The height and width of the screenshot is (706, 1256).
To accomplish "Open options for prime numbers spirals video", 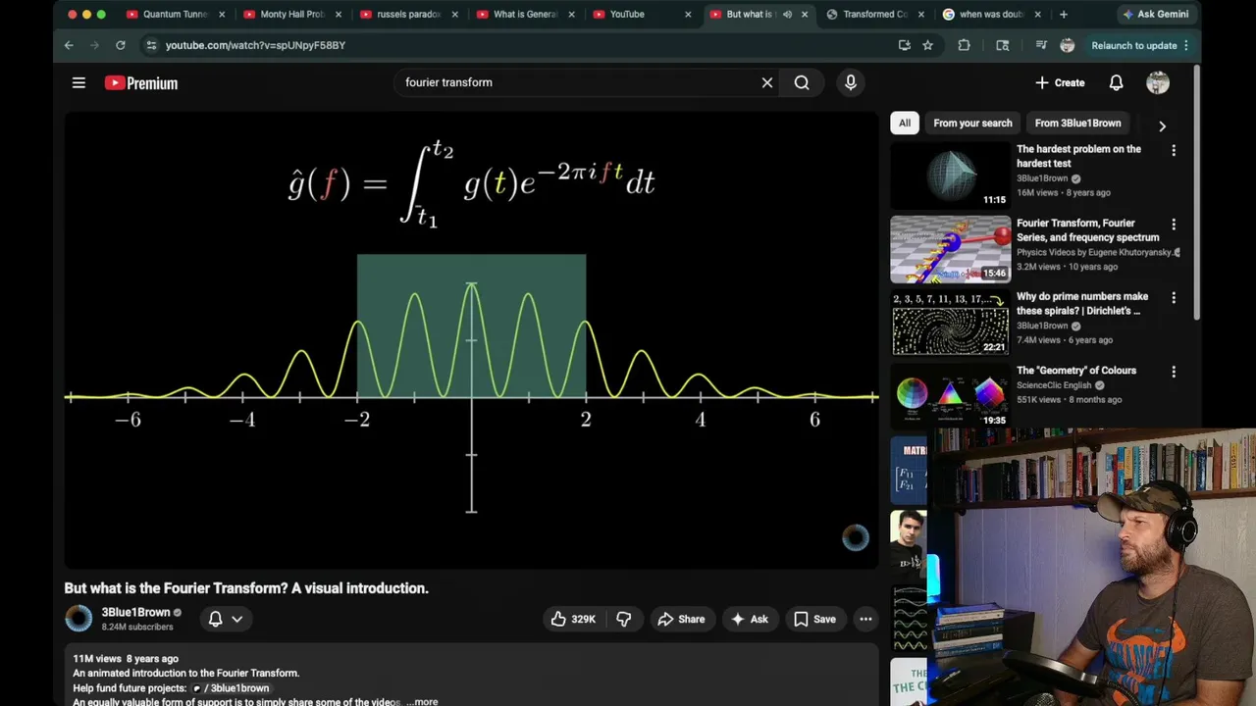I will [1174, 298].
